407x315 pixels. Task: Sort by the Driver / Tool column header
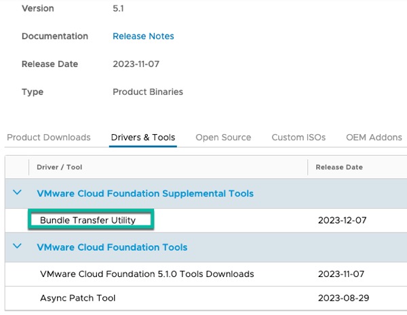point(60,167)
